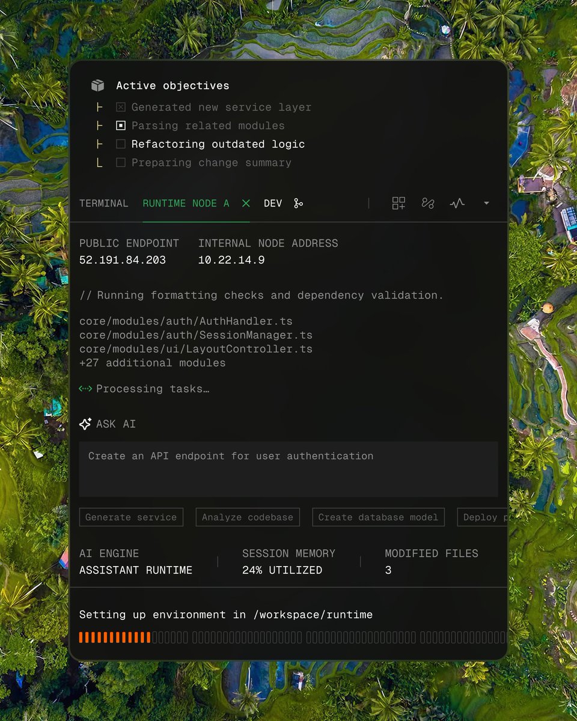Viewport: 577px width, 721px height.
Task: Click the INTERNAL NODE ADDRESS label
Action: (268, 243)
